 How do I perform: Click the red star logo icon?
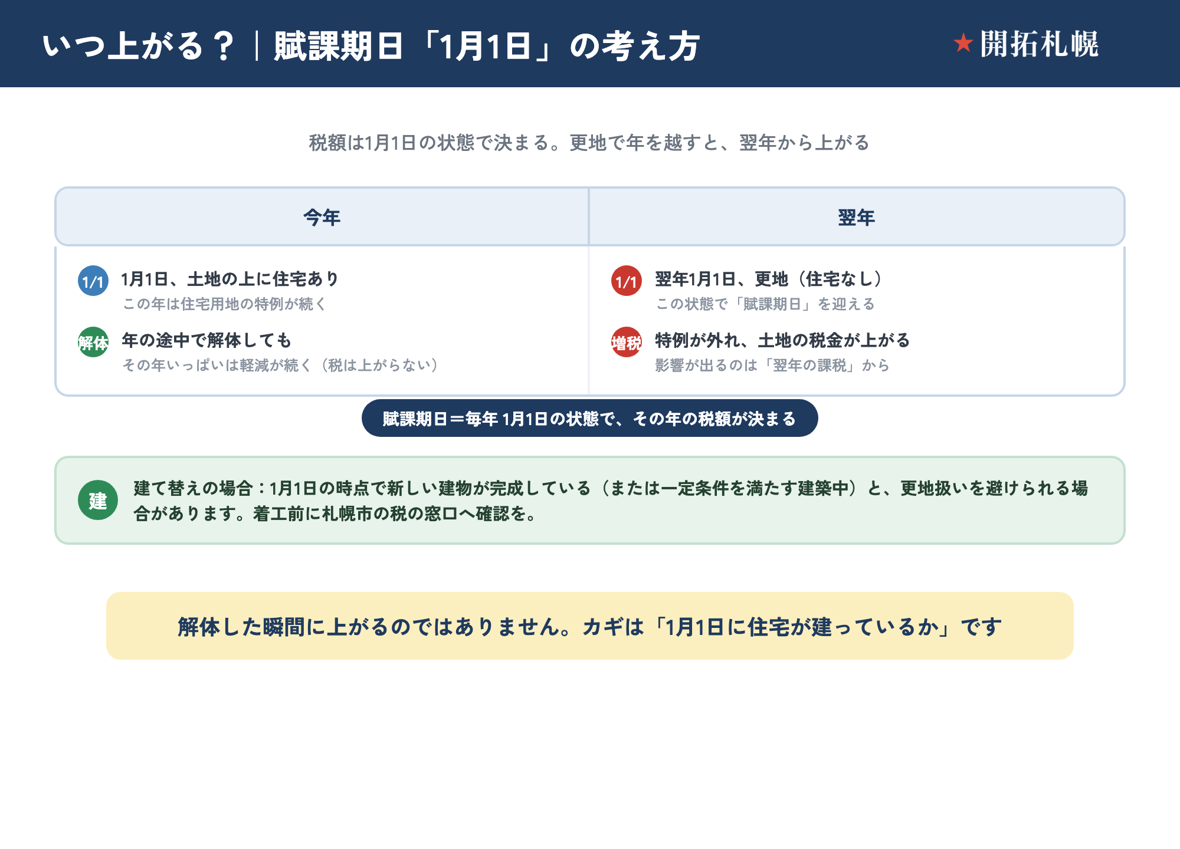(963, 42)
